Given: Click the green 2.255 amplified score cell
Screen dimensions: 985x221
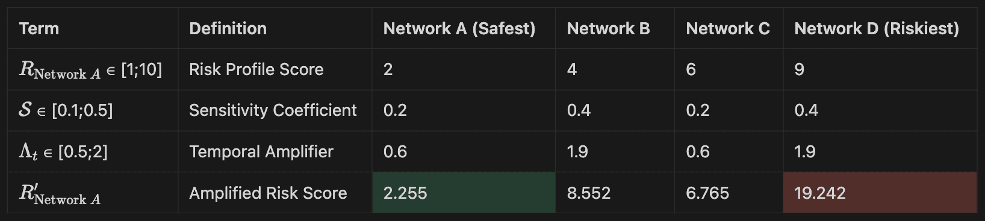Looking at the screenshot, I should pos(464,193).
